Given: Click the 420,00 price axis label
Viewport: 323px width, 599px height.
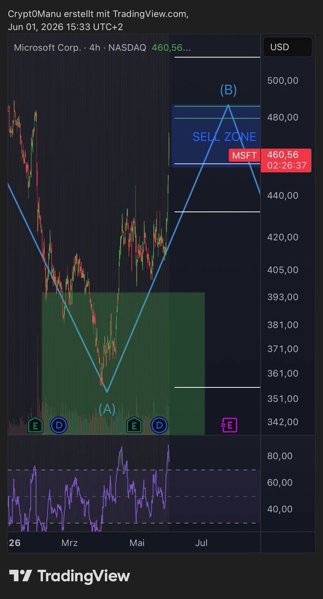Looking at the screenshot, I should coord(283,237).
